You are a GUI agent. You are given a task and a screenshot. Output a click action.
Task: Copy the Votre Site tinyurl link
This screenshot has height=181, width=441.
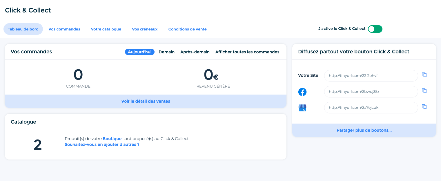tap(424, 75)
